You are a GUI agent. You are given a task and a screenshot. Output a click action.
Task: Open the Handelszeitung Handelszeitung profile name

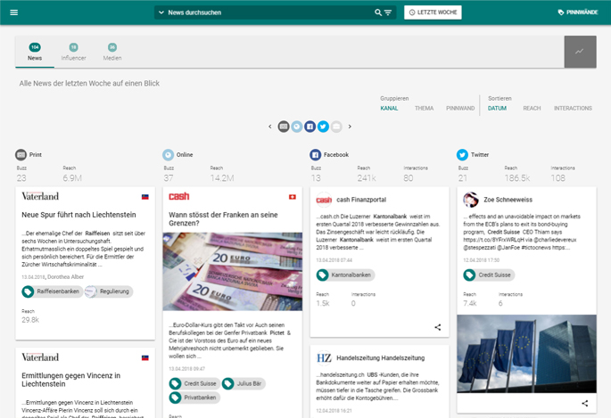pyautogui.click(x=381, y=358)
